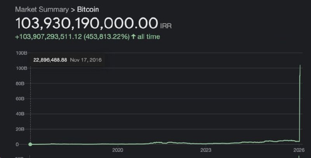This screenshot has height=158, width=311.
Task: Click the IRR currency label
Action: [x=166, y=26]
